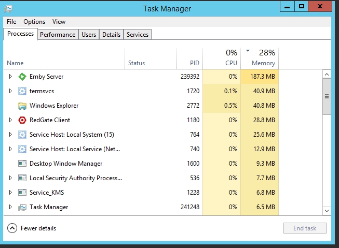This screenshot has width=339, height=248.
Task: Click the Windows Explorer folder icon
Action: click(22, 106)
